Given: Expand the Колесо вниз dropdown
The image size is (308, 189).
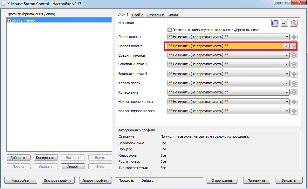Looking at the screenshot, I should point(287,93).
